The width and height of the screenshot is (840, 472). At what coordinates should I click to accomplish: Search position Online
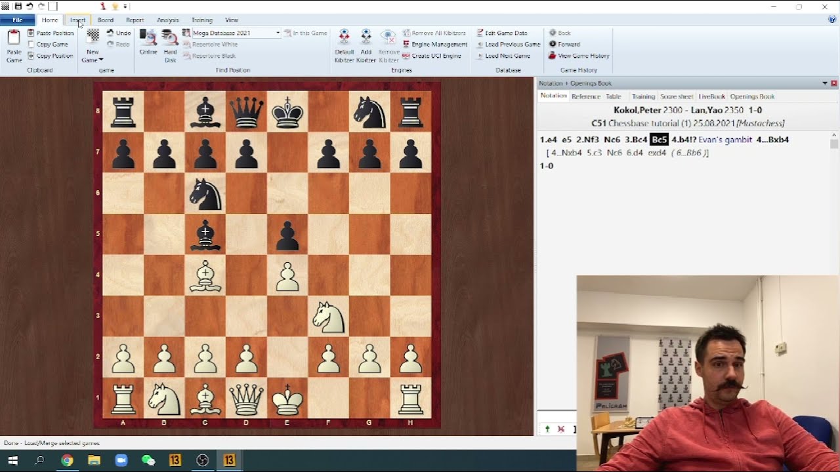tap(148, 42)
